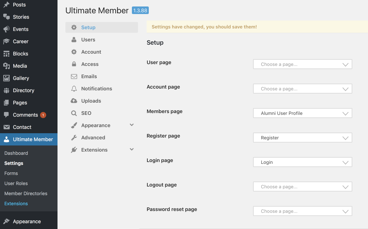This screenshot has height=229, width=368.
Task: Click the Appearance brush icon in settings tabs
Action: tap(74, 125)
